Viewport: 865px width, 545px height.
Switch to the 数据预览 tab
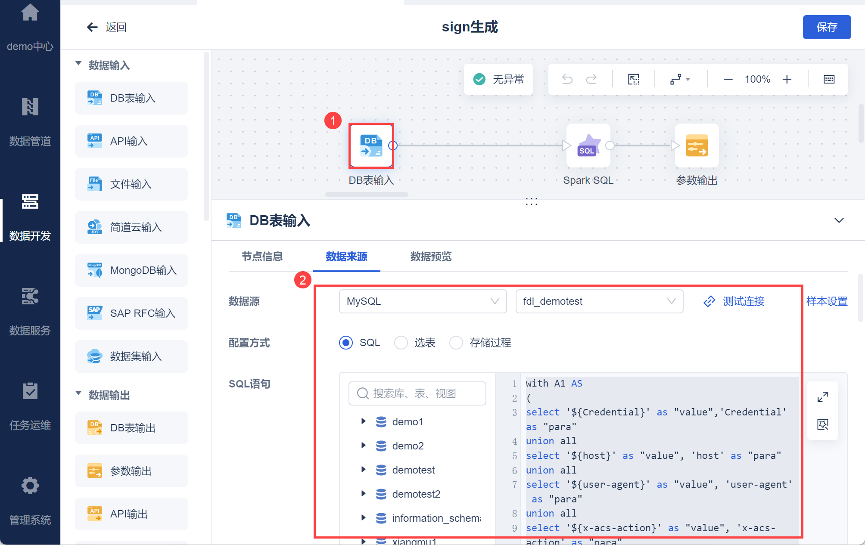tap(431, 257)
